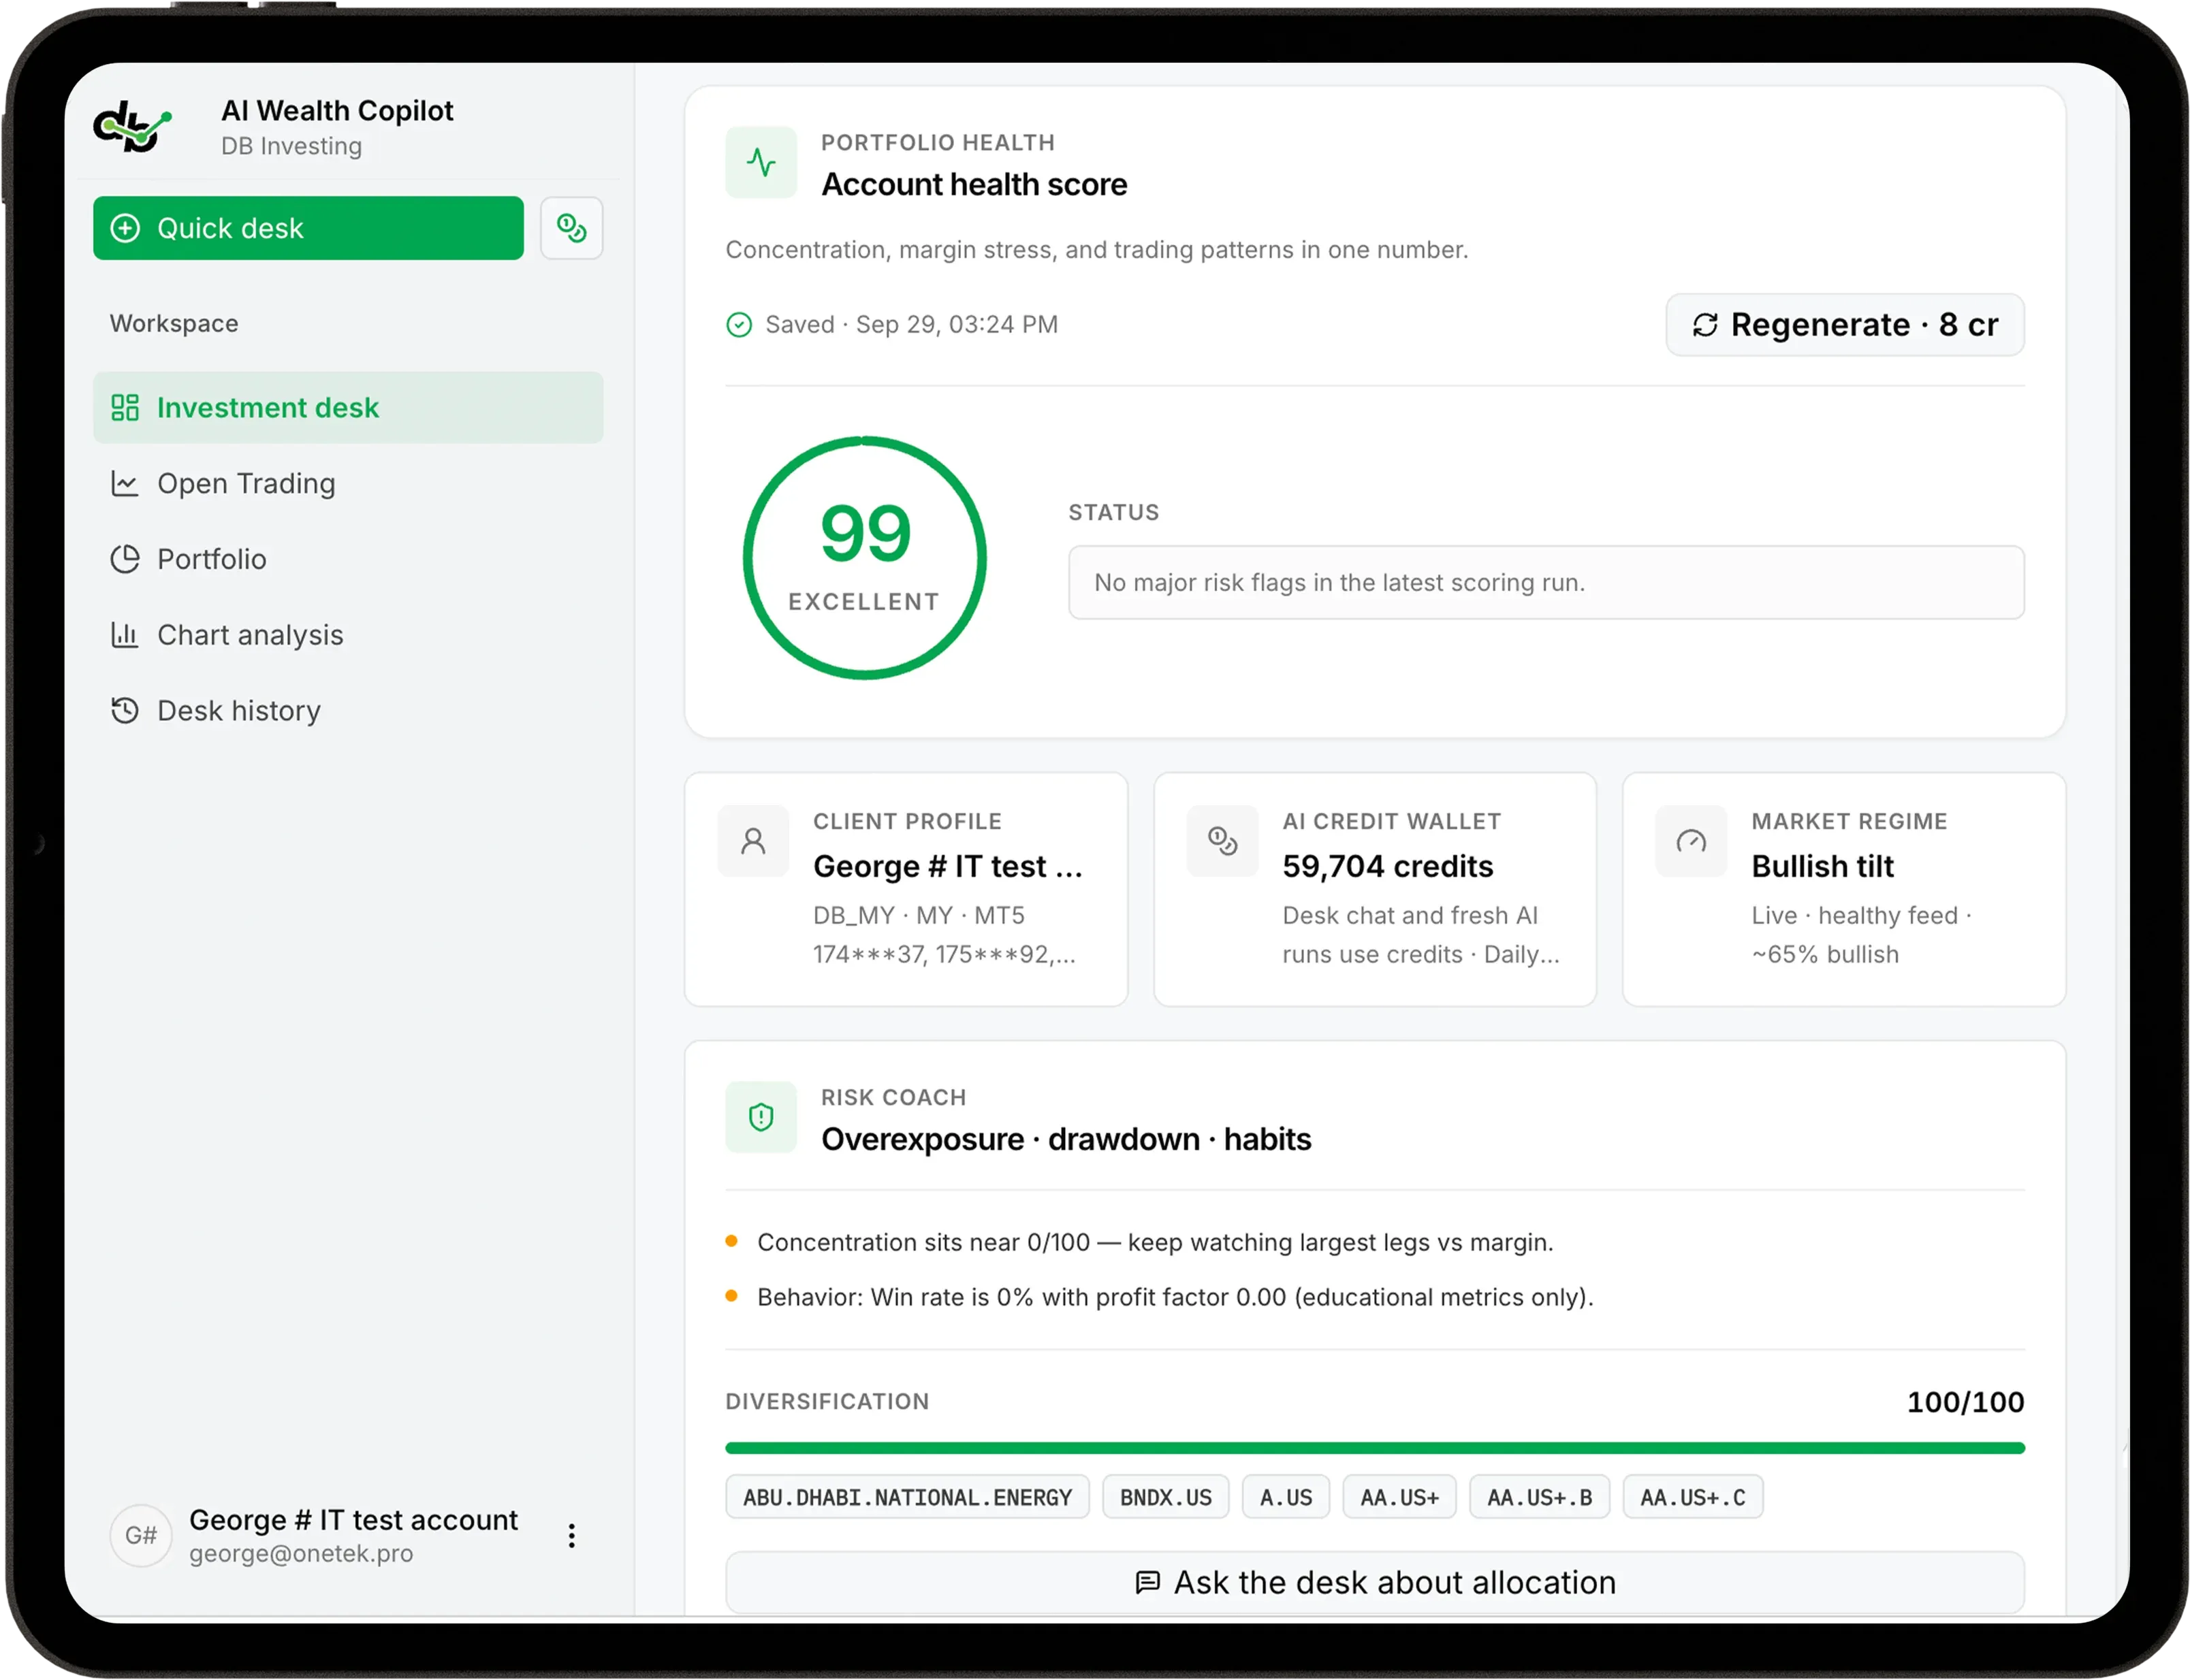
Task: Select the AA.US+.B ticker chip
Action: tap(1541, 1498)
